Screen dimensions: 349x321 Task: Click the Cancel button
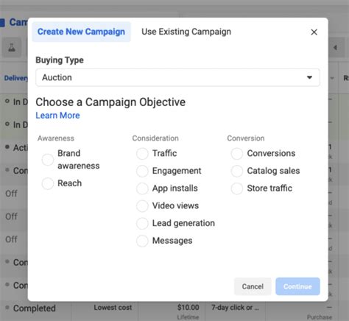pos(253,286)
